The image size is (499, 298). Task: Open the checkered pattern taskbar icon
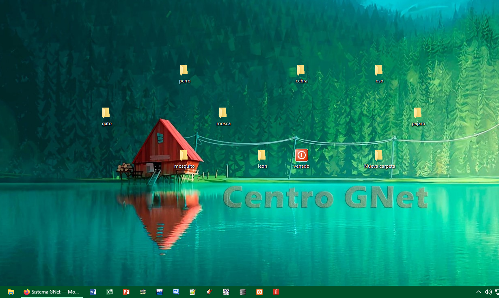[226, 292]
